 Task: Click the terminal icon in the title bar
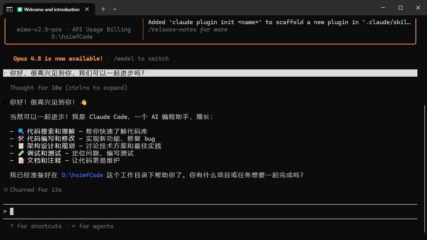click(x=10, y=10)
